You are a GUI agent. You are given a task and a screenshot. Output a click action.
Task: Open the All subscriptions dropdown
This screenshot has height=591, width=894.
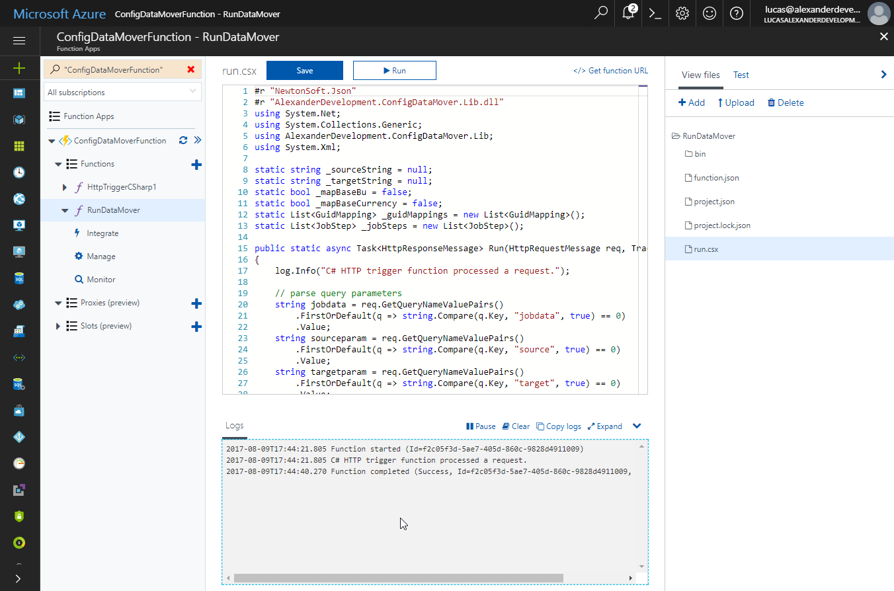point(122,92)
